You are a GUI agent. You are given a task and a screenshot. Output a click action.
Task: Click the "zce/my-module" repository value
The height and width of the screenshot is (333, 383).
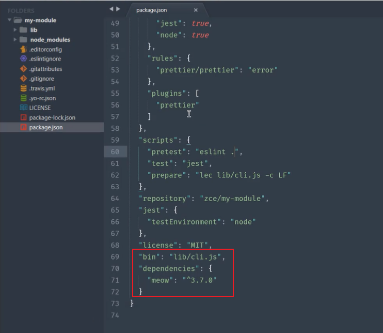pos(232,199)
